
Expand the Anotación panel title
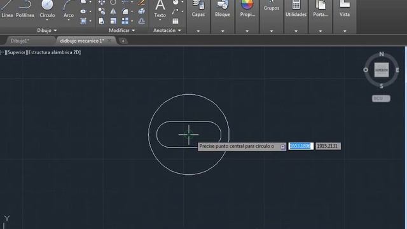point(167,31)
